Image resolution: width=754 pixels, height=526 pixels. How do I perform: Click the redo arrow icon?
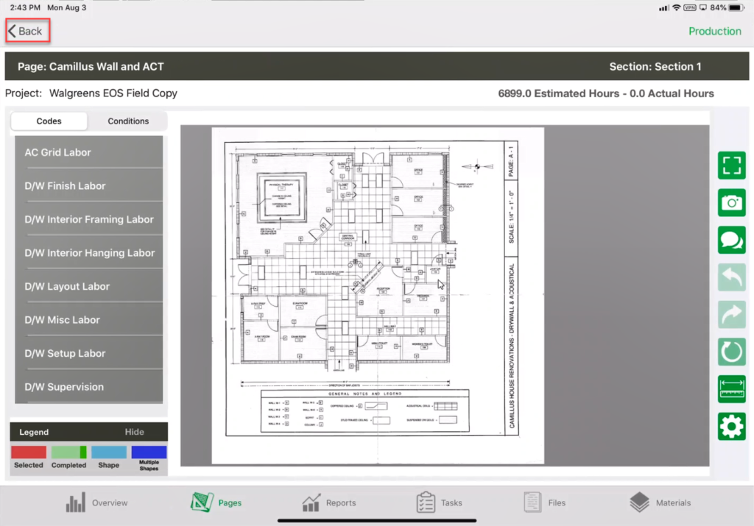[x=731, y=314]
